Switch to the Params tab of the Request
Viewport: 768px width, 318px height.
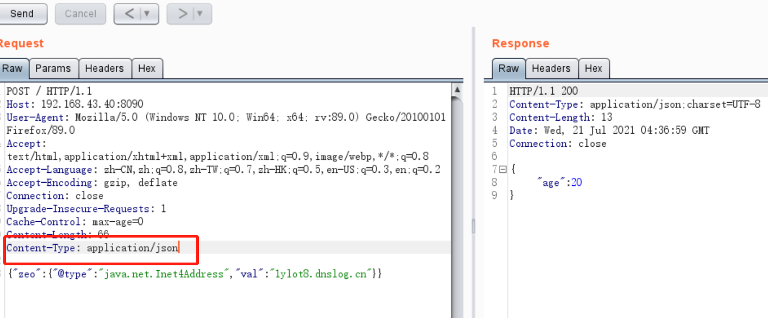coord(53,68)
